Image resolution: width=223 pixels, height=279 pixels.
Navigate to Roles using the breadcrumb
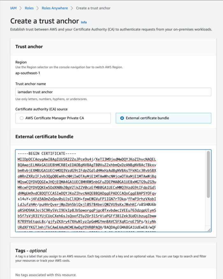tap(29, 8)
